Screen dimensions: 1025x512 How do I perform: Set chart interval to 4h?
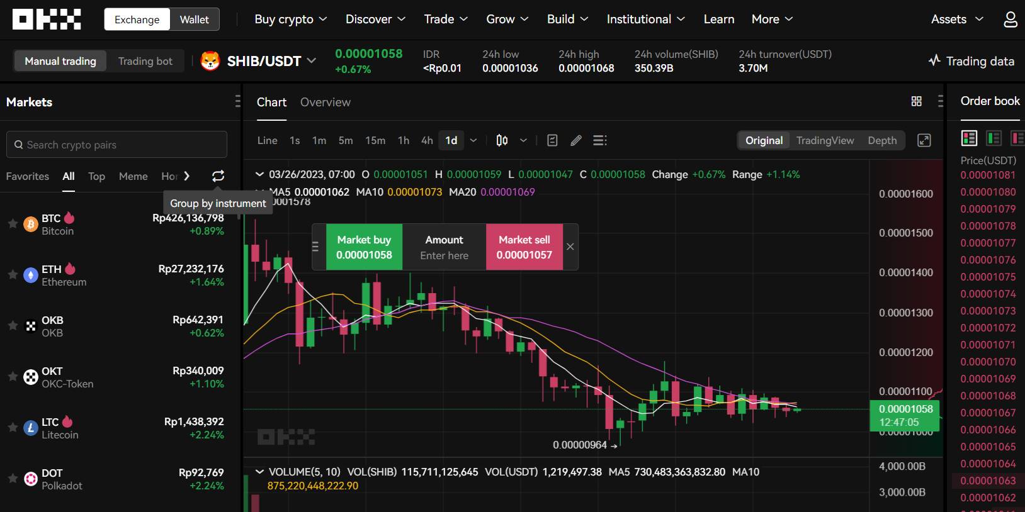(427, 140)
